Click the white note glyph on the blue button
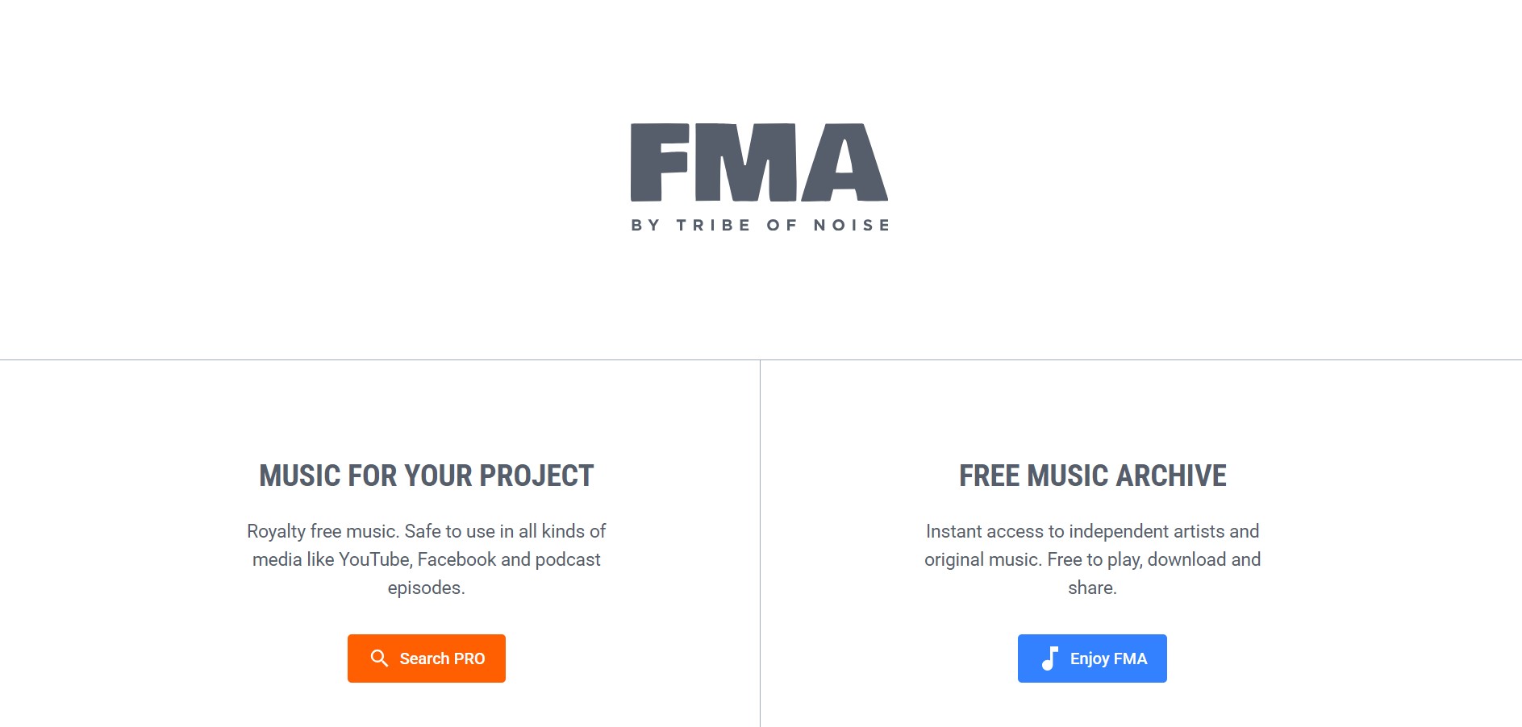Viewport: 1522px width, 727px height. point(1049,658)
